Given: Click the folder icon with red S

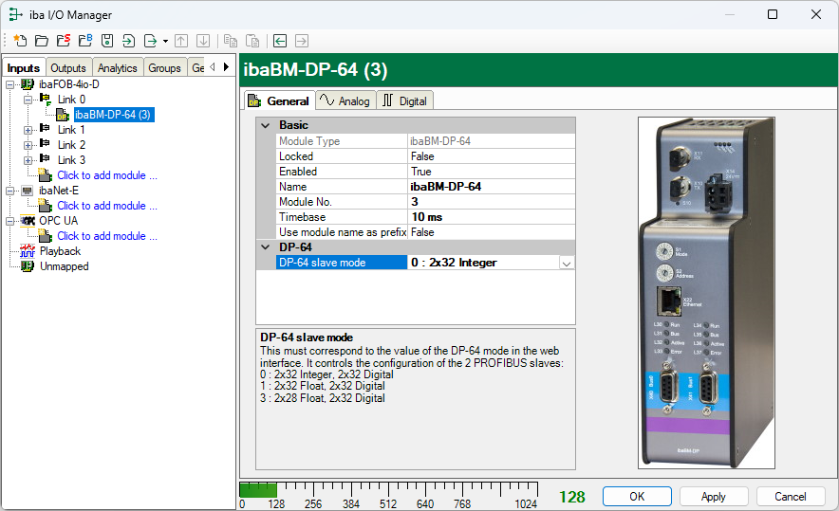Looking at the screenshot, I should 63,41.
